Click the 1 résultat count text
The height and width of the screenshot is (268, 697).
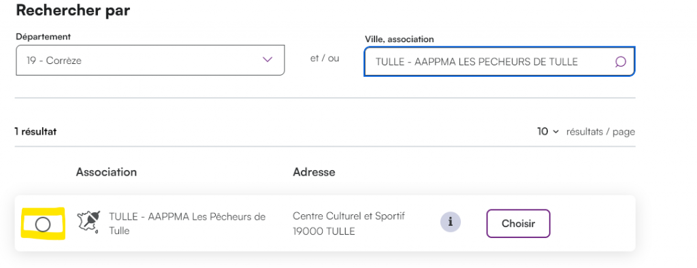click(35, 131)
